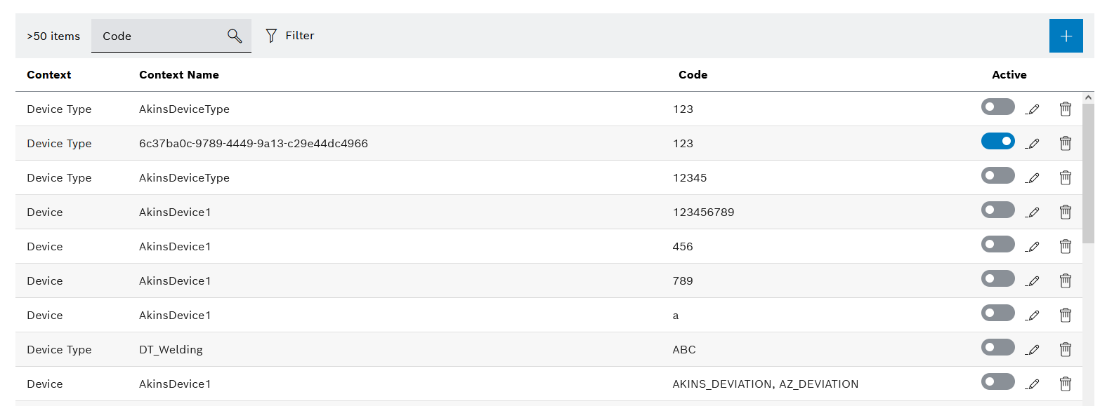
Task: Delete the AkinsDevice1 row with code a
Action: 1066,315
